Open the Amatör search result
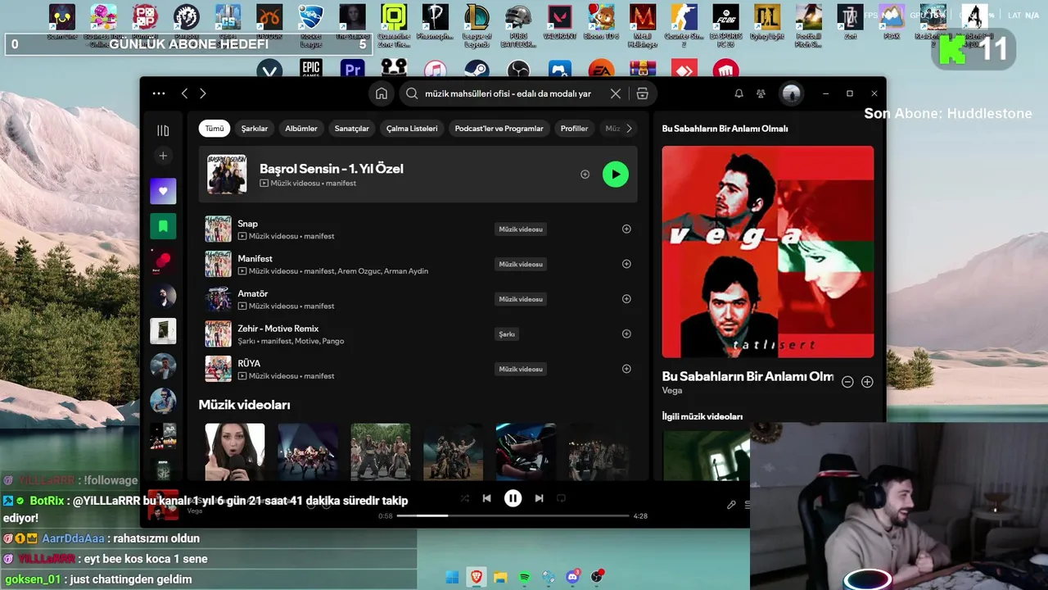 tap(253, 293)
